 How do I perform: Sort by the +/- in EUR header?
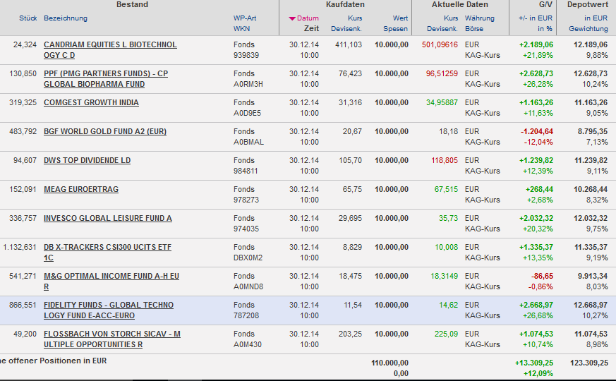pyautogui.click(x=536, y=18)
